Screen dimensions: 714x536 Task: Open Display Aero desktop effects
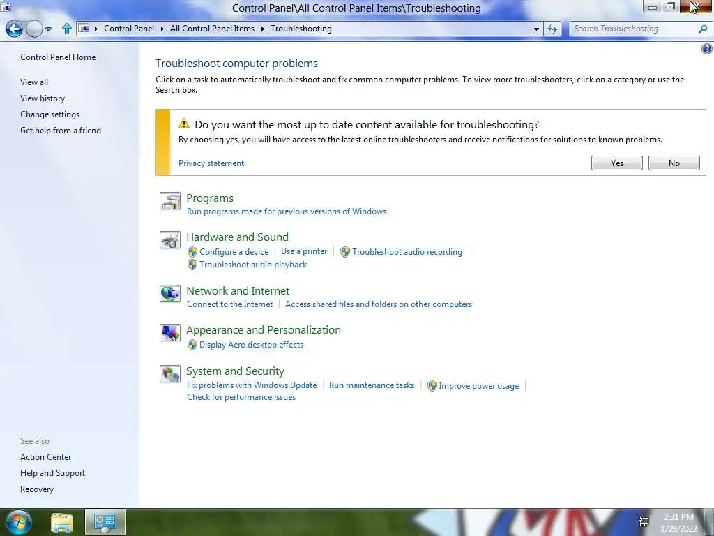(x=251, y=345)
